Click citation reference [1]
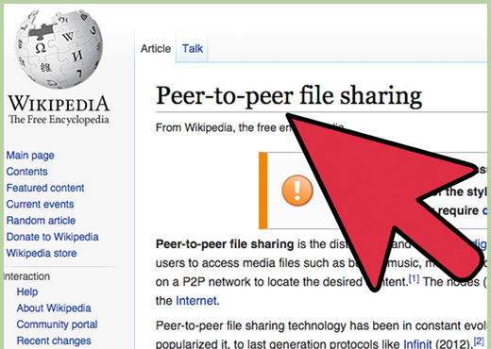 point(414,278)
